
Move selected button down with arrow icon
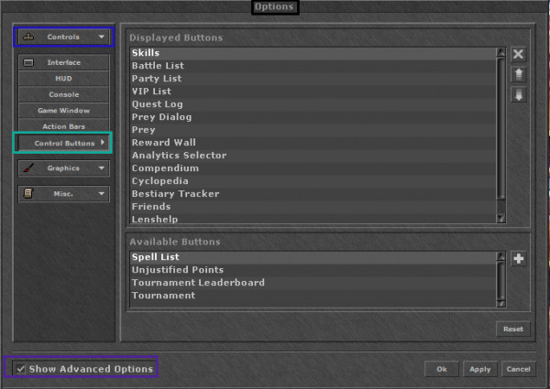coord(518,95)
